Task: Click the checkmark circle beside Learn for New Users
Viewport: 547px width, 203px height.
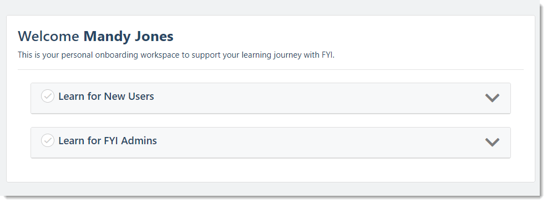Action: 48,96
